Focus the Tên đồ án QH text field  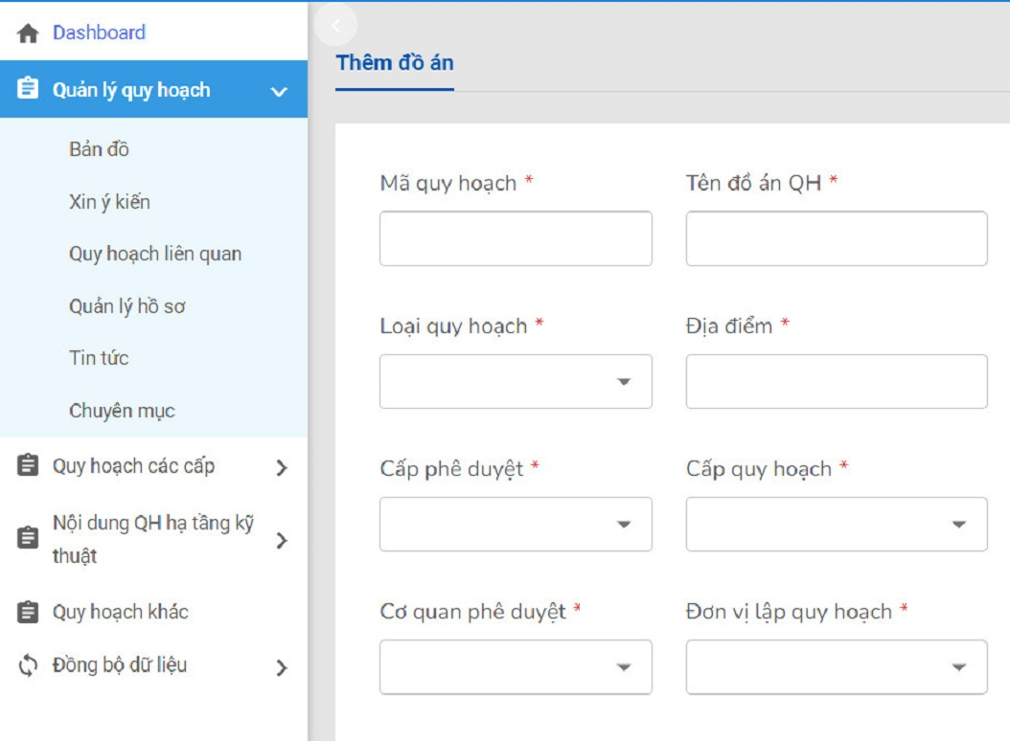point(836,238)
